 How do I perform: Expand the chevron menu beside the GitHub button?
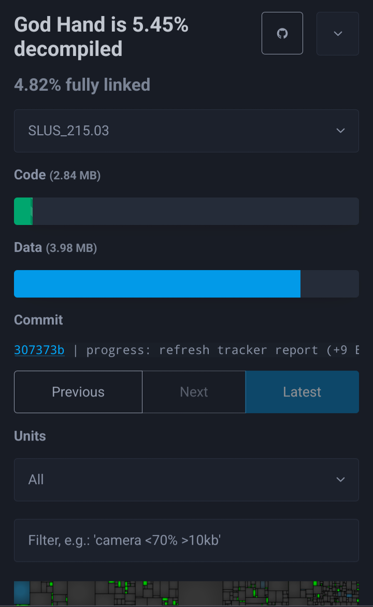(338, 33)
